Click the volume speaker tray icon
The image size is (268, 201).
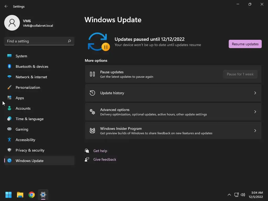243,195
